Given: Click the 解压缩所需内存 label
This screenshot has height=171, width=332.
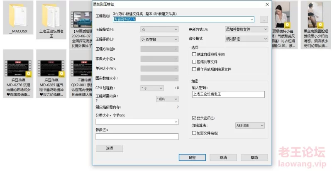Looking at the screenshot, I should [x=108, y=107].
